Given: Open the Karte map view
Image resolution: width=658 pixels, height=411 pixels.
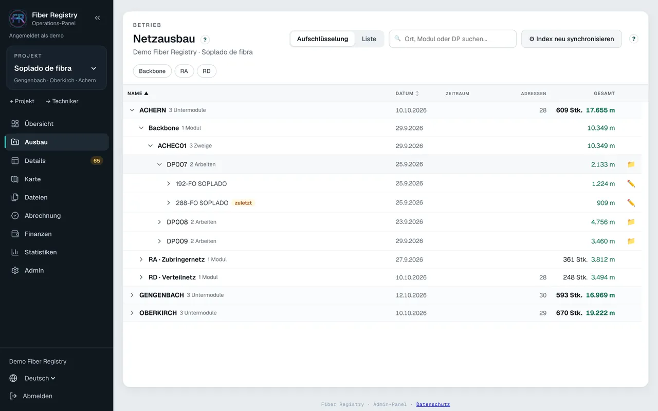Looking at the screenshot, I should point(57,179).
